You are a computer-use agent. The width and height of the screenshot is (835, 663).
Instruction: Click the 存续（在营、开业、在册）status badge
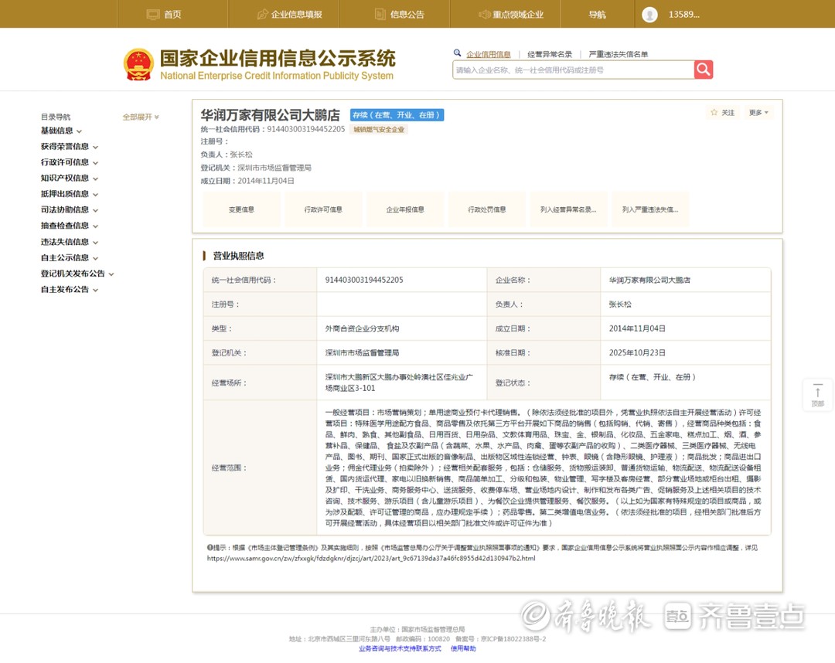tap(397, 115)
